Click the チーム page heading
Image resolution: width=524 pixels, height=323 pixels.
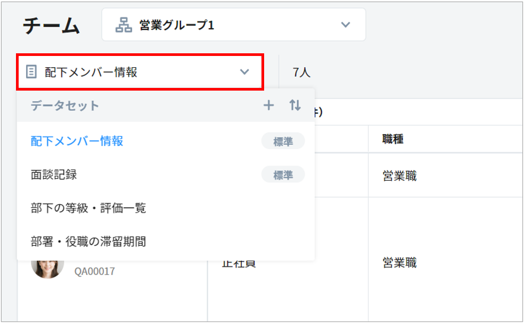[51, 26]
